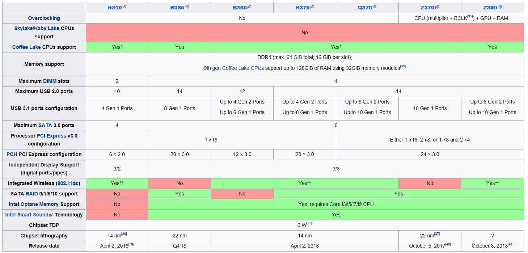
Task: Select the '8 Gen 1 Ports' cell
Action: 179,108
